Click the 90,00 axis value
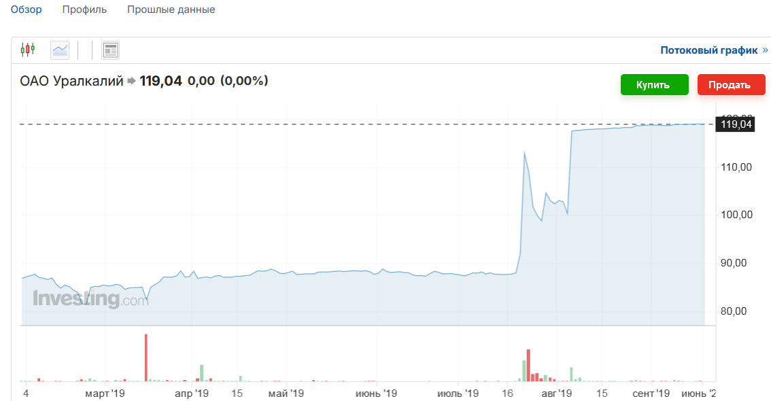The image size is (771, 401). tap(733, 263)
